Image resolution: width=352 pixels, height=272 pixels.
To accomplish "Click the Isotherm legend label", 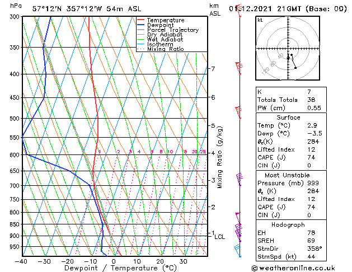I will tap(160, 44).
